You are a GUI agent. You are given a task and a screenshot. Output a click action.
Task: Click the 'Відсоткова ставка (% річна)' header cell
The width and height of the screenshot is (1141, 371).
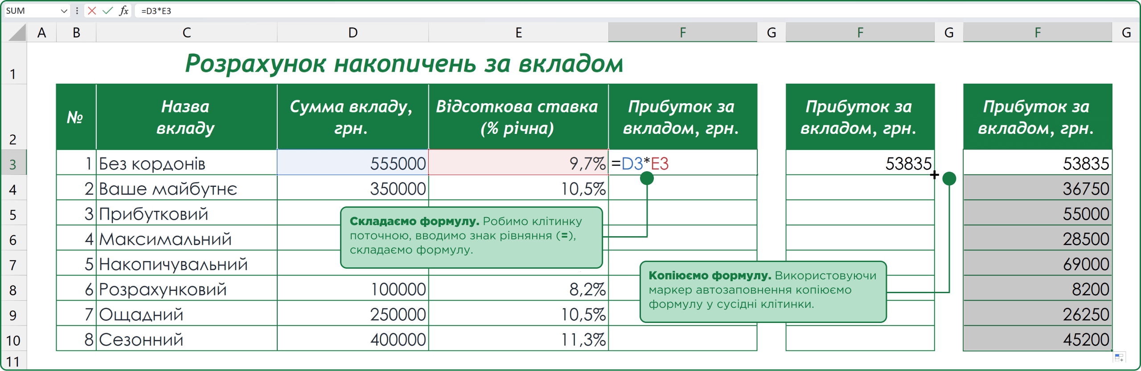click(x=518, y=117)
